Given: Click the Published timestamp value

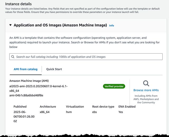Looking at the screenshot, I should 24,116.
